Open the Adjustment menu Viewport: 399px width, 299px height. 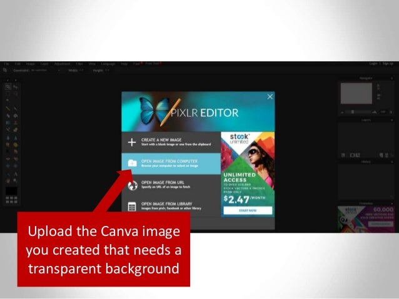[62, 64]
